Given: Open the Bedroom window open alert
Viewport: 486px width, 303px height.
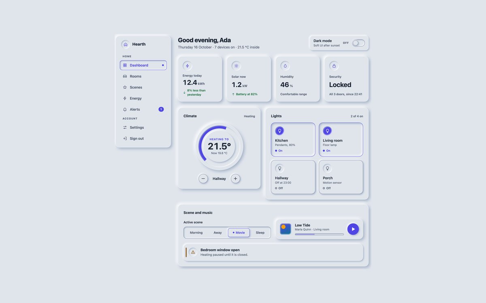Looking at the screenshot, I should (273, 252).
